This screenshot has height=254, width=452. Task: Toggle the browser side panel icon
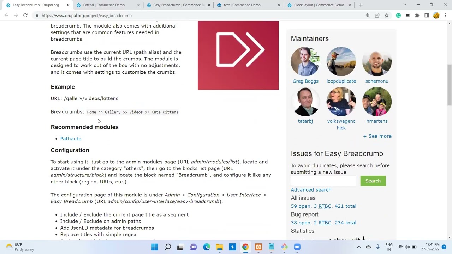(427, 16)
